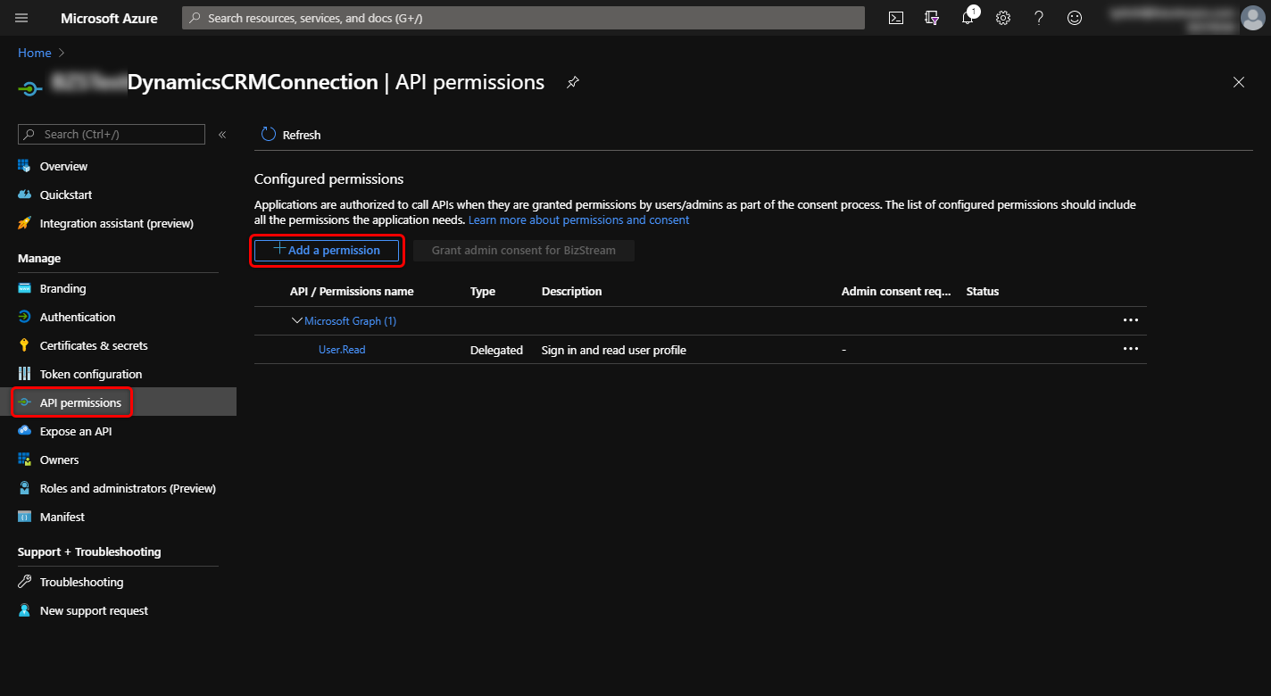Open Certificates & secrets label
The width and height of the screenshot is (1271, 696).
(x=94, y=345)
